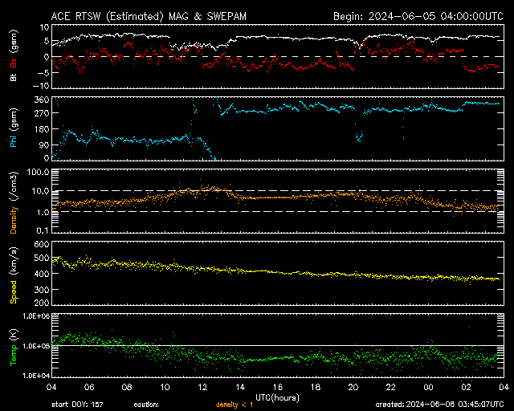Click the "06" hour label on the time axis
Image resolution: width=514 pixels, height=411 pixels.
coord(89,388)
